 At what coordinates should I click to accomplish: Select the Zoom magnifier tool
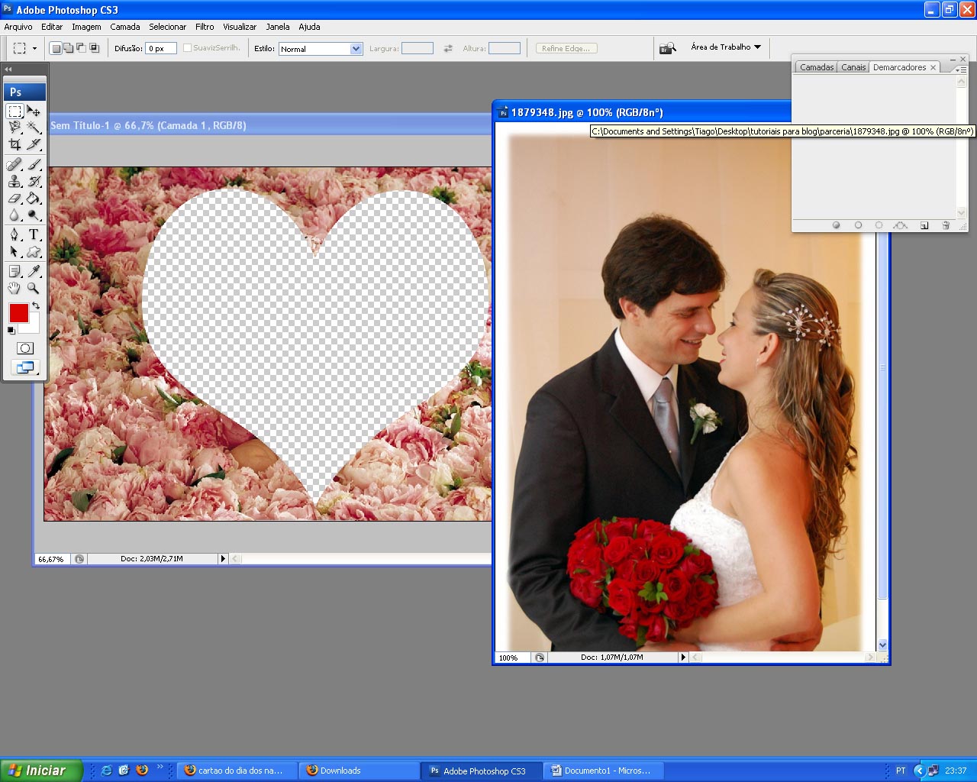point(34,288)
